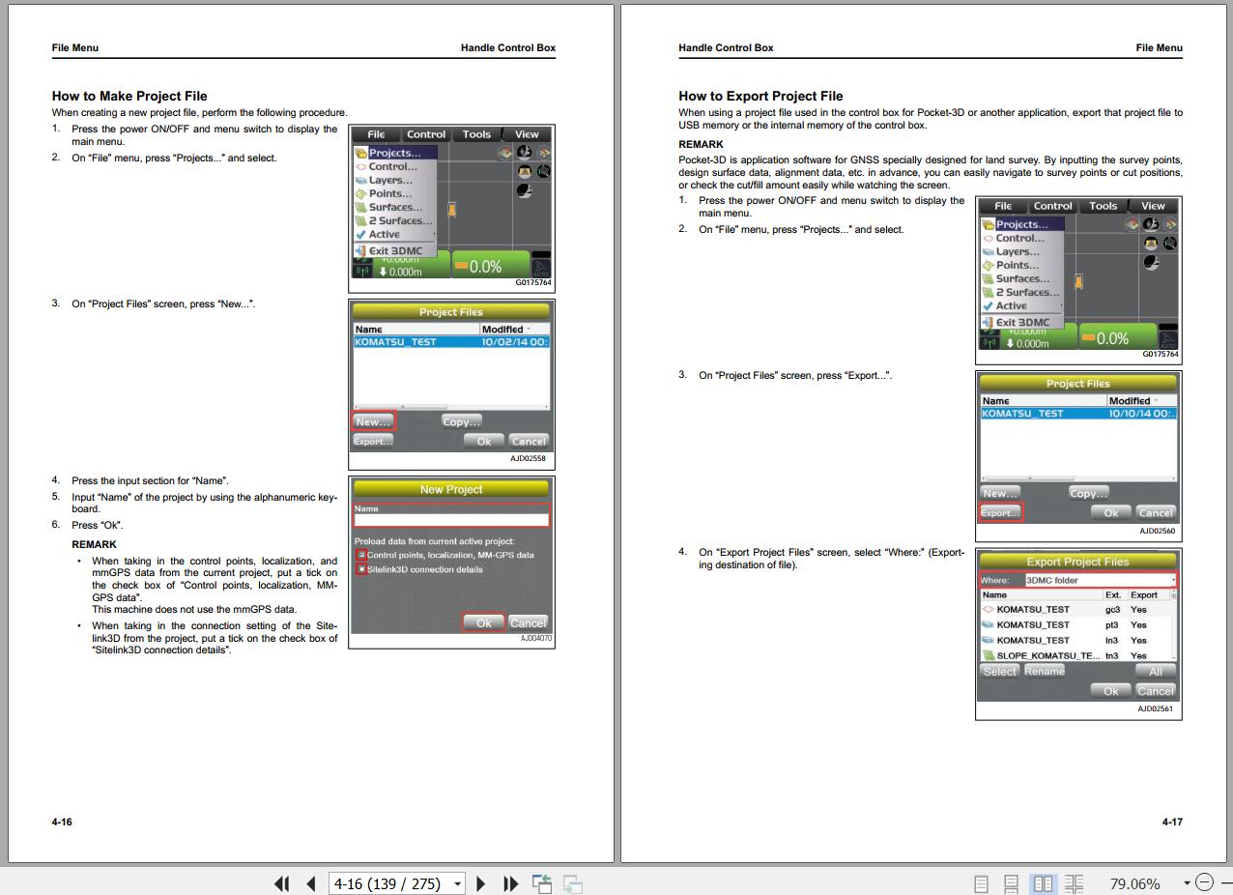1233x895 pixels.
Task: Click the zoom value 79.06%
Action: click(x=1134, y=883)
